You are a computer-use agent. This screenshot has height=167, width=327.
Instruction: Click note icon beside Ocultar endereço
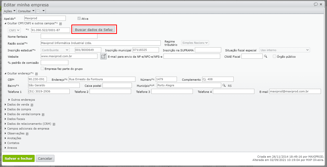pyautogui.click(x=36, y=74)
